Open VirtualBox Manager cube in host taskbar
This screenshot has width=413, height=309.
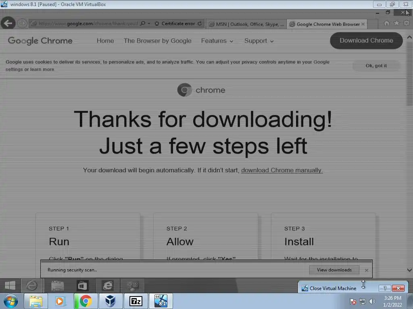click(x=111, y=301)
